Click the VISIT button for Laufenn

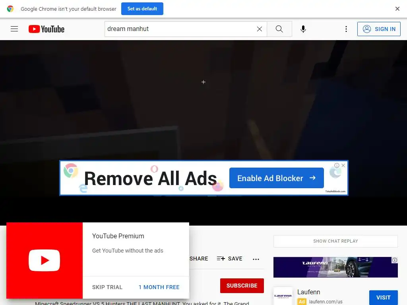point(384,297)
